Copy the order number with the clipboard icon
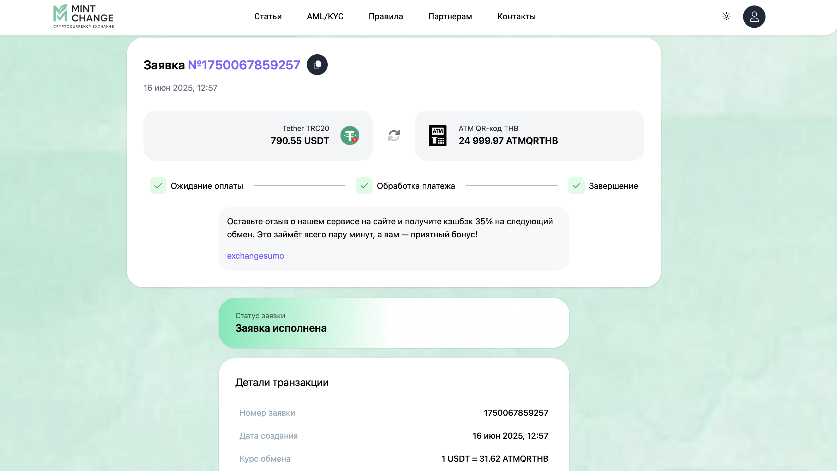This screenshot has height=471, width=837. click(x=317, y=65)
